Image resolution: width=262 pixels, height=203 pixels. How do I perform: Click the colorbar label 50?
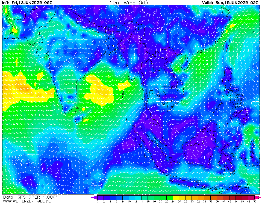(255, 201)
